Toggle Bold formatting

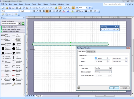pos(34,11)
